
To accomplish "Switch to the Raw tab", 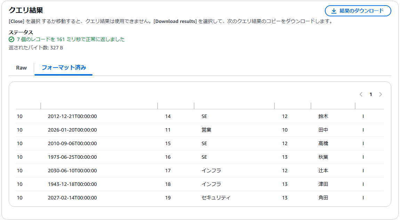I will pos(21,68).
